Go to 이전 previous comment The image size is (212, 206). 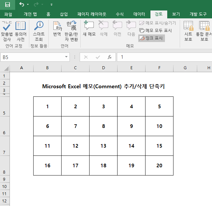117,29
